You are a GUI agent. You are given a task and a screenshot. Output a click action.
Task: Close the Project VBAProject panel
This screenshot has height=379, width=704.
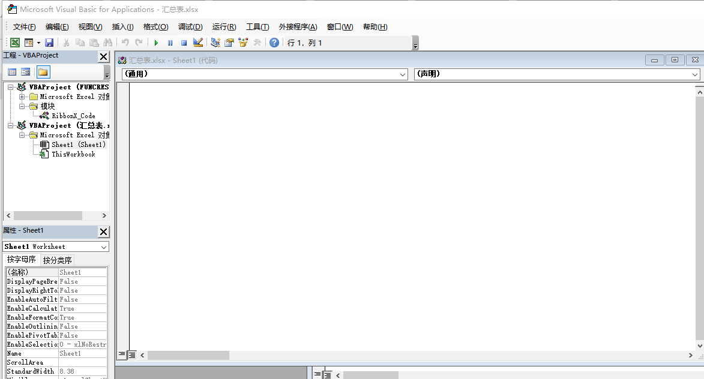tap(104, 56)
